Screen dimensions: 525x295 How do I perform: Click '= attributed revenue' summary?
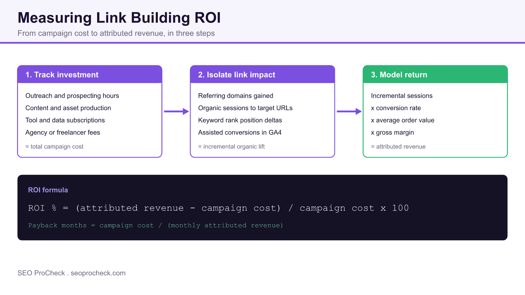pos(398,147)
